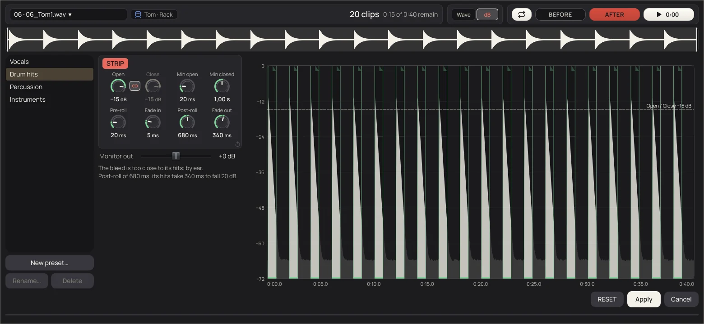The image size is (704, 324).
Task: Click the Min open knob
Action: coord(187,86)
